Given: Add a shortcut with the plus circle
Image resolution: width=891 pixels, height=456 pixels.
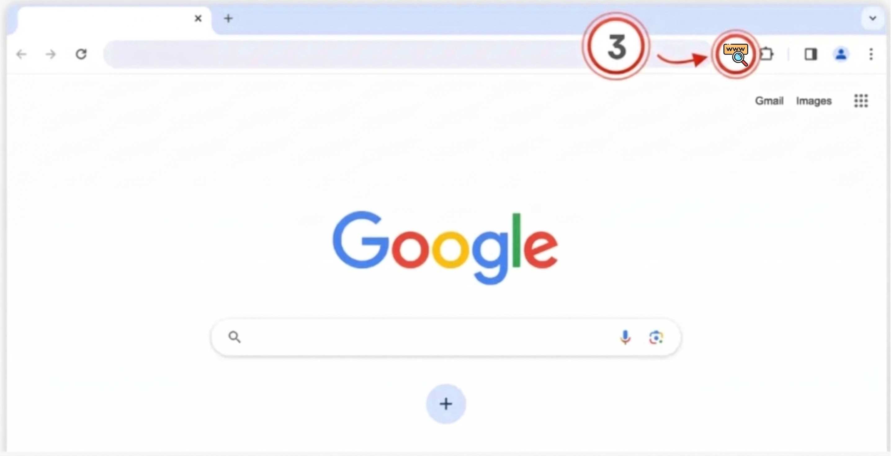Looking at the screenshot, I should (x=446, y=404).
